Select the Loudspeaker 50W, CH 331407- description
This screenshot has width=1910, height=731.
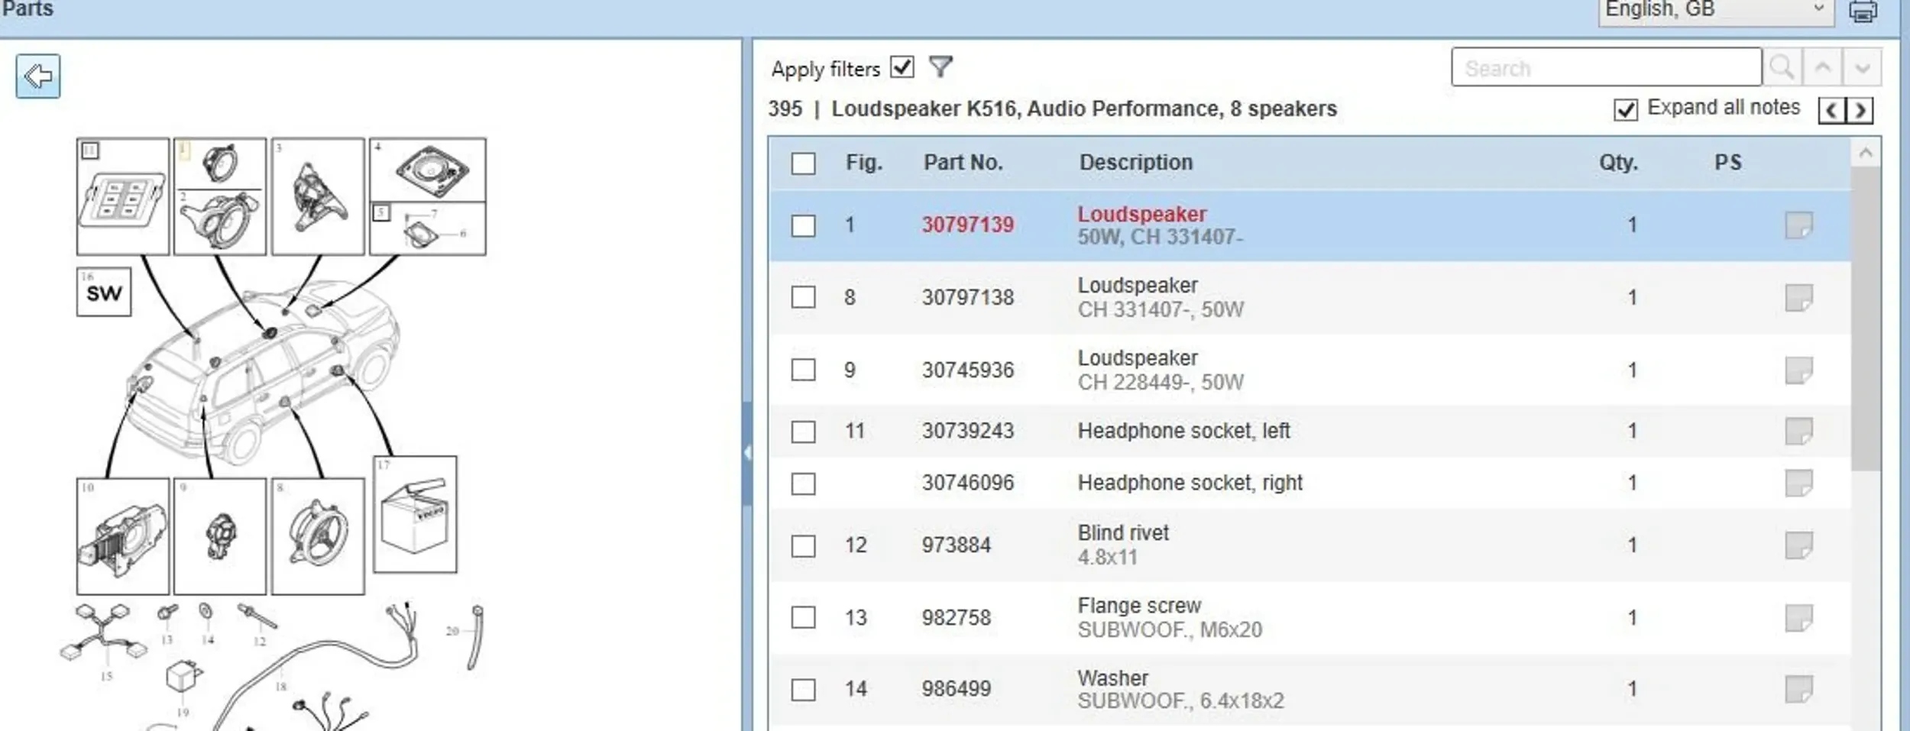click(1160, 225)
